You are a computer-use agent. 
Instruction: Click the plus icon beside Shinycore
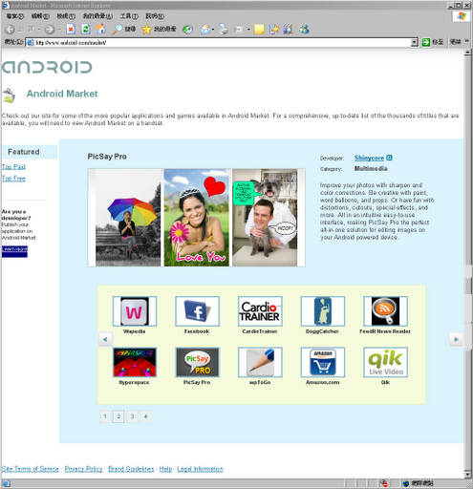pos(389,158)
